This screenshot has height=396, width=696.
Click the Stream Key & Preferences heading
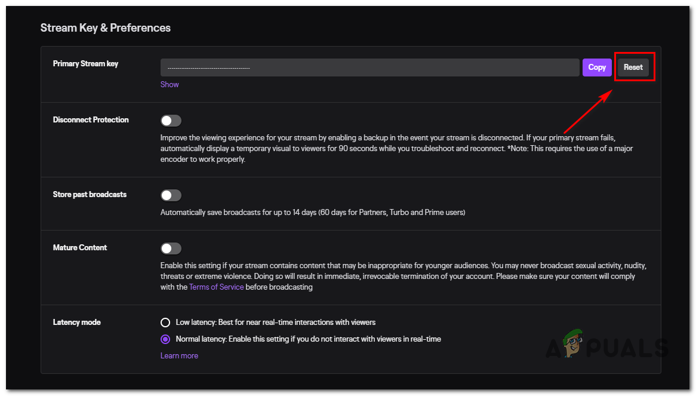click(106, 28)
